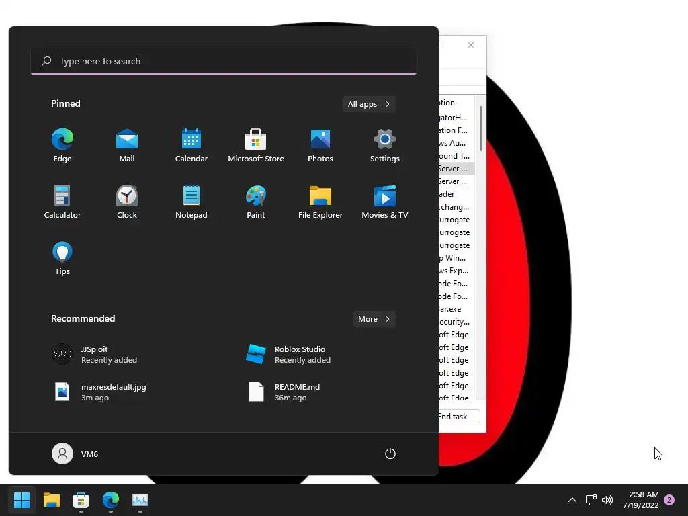Launch the Paint app
The height and width of the screenshot is (516, 688).
(256, 202)
